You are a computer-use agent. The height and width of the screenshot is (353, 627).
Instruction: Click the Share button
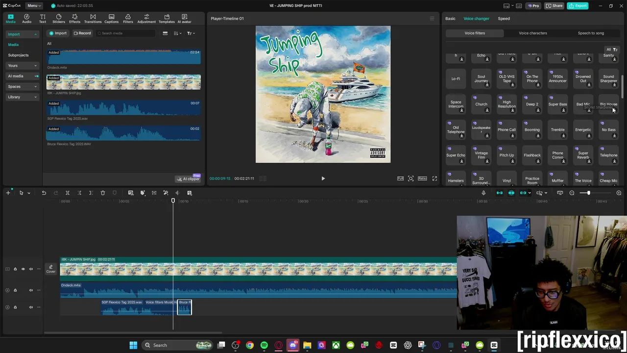click(x=554, y=6)
